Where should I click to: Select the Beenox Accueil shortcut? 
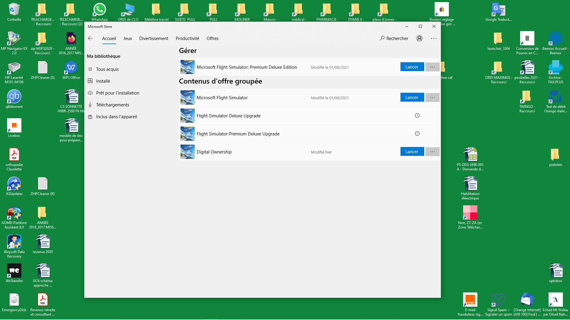click(x=555, y=43)
